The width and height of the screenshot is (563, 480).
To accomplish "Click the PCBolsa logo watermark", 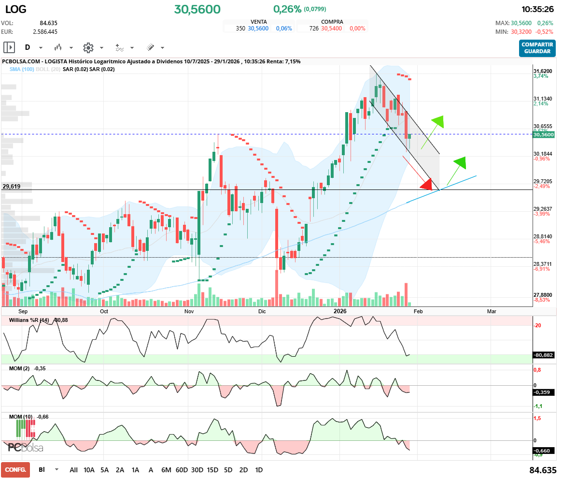I will (26, 447).
